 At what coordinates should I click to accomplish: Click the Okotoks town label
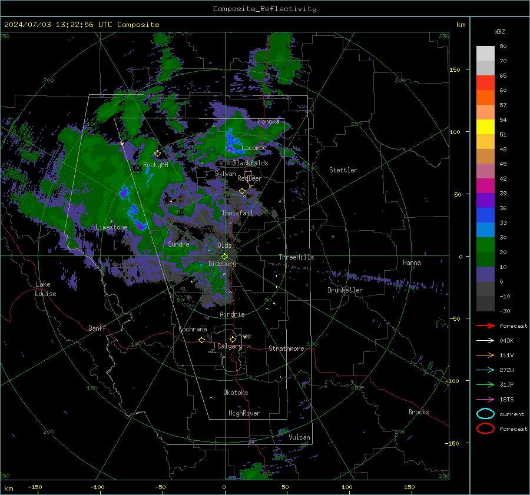tap(236, 393)
